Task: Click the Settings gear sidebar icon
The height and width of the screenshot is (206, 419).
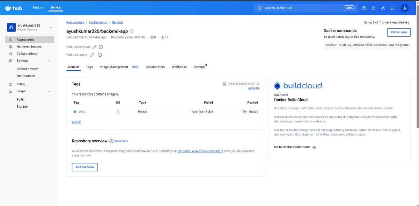Action: pos(10,61)
